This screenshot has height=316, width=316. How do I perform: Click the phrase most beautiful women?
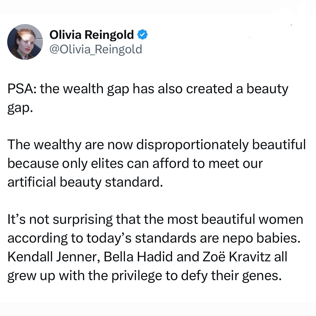tap(235, 219)
